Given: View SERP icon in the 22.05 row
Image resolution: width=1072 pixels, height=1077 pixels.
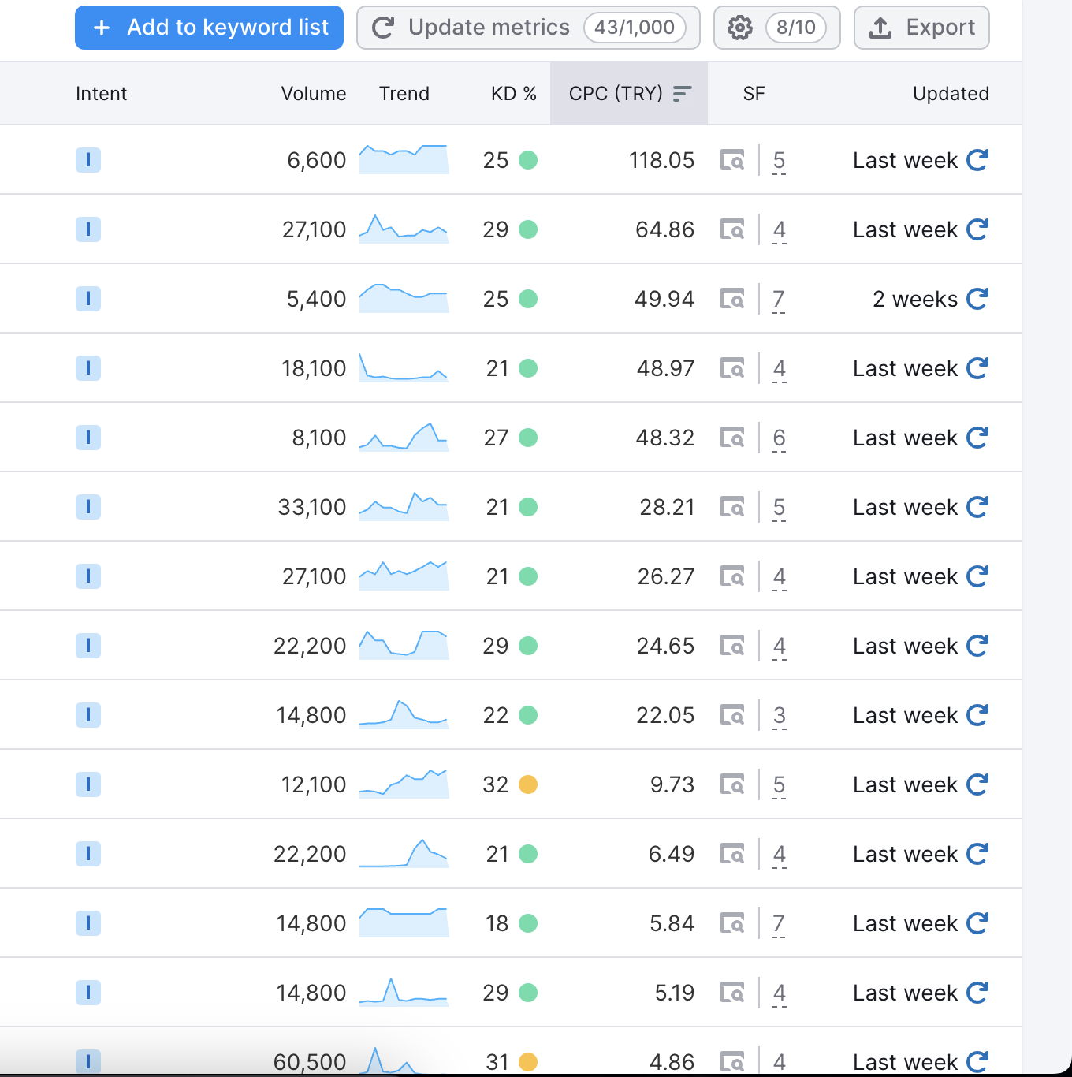Looking at the screenshot, I should coord(732,715).
